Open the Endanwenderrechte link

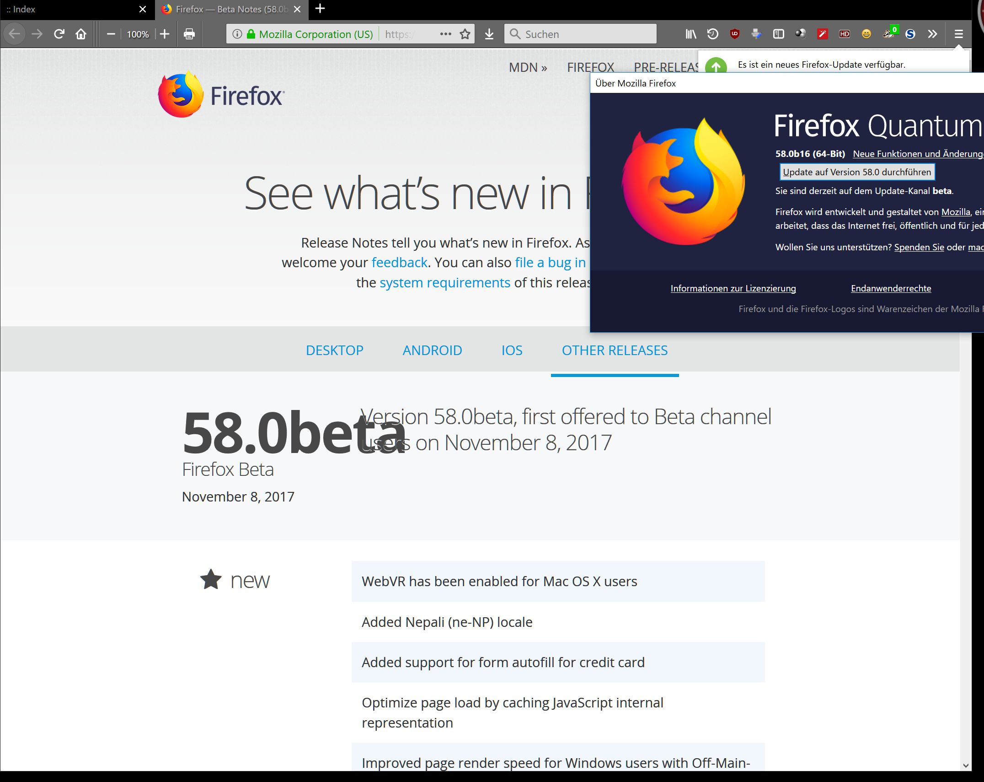pos(891,288)
